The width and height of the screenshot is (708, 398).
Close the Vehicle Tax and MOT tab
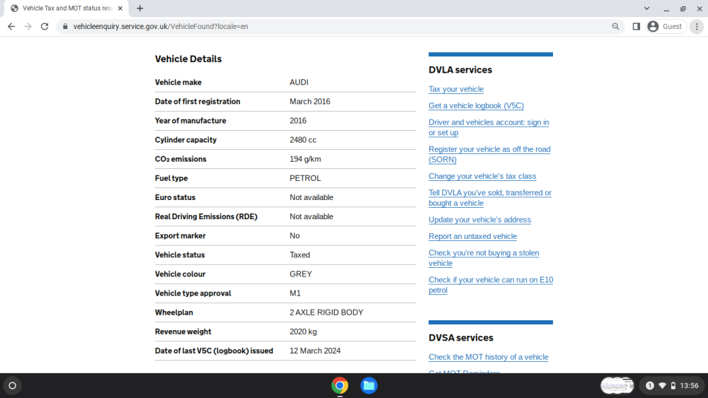click(x=120, y=8)
